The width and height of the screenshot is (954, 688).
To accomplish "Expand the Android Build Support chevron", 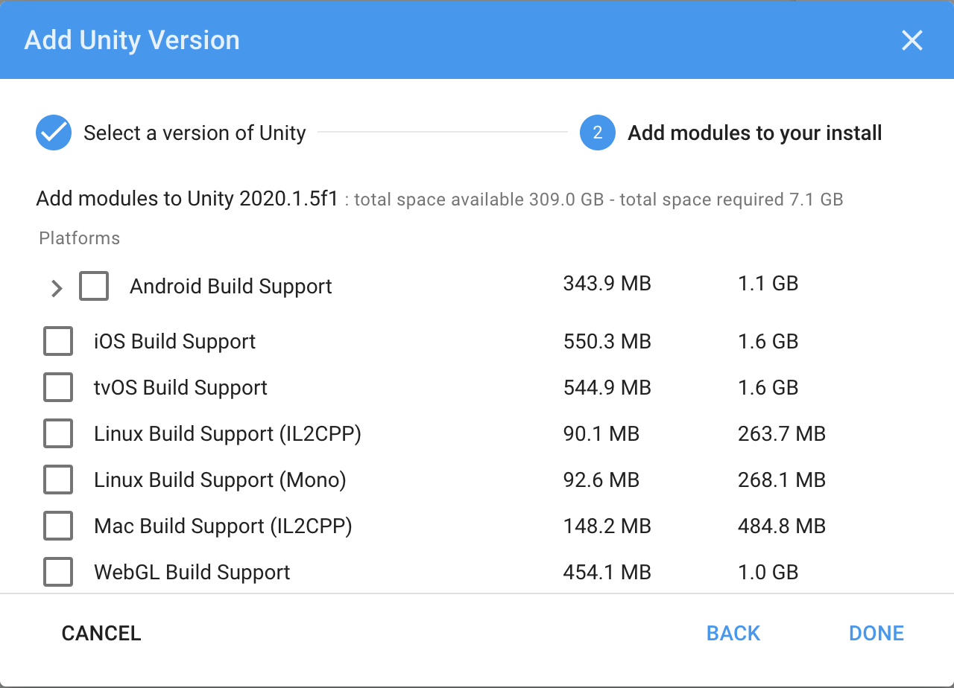I will 57,288.
